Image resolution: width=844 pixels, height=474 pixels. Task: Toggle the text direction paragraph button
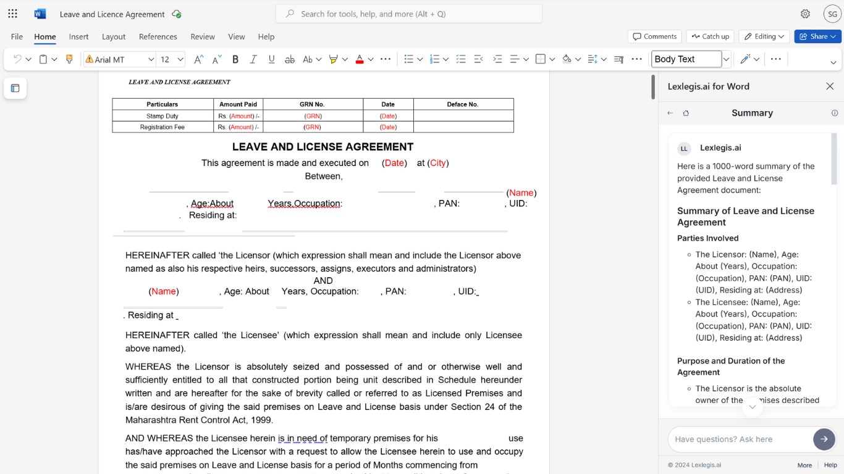coord(619,59)
